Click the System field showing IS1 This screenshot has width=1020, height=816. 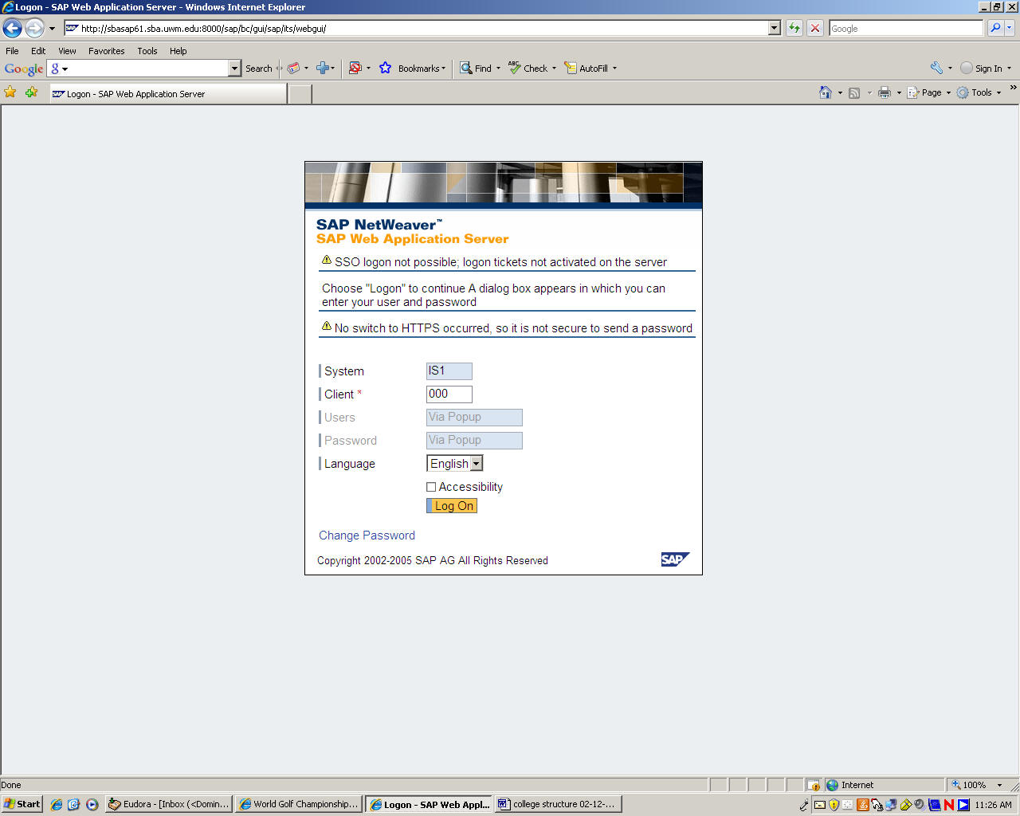449,371
